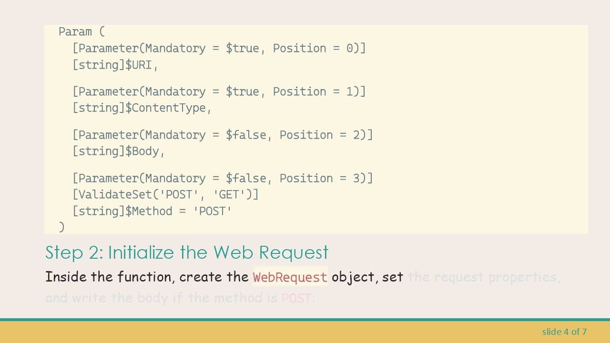The image size is (610, 343).
Task: Click the Position = 3 parameter attribute line
Action: click(222, 179)
